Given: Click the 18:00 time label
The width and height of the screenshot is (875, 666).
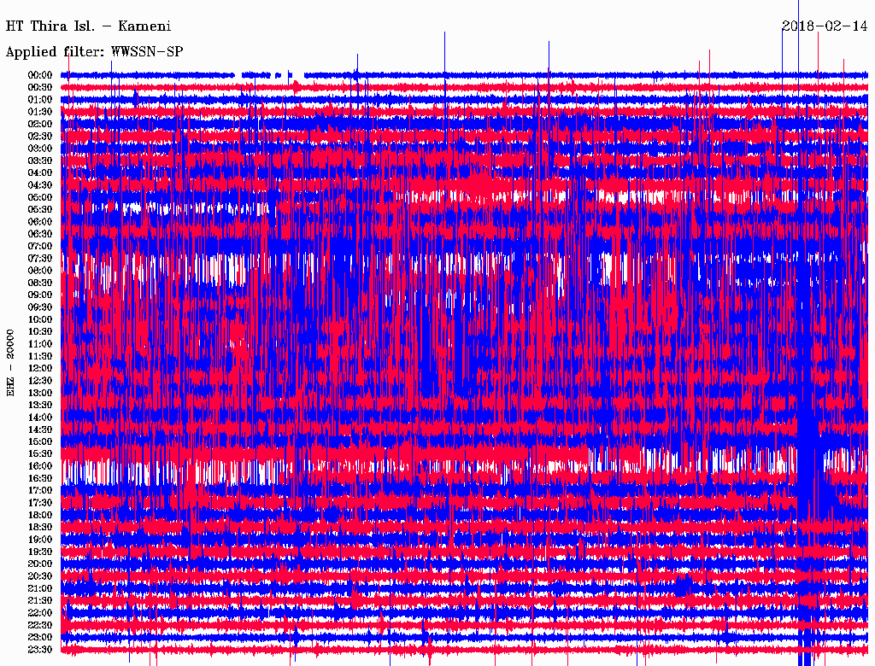Looking at the screenshot, I should tap(40, 515).
